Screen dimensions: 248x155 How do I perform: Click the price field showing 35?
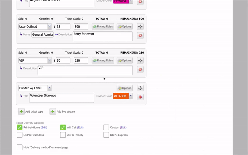63,27
